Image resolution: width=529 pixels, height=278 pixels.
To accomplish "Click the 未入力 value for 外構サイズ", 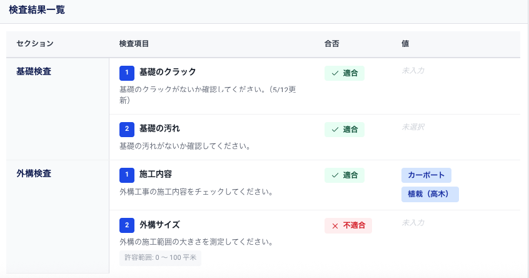I will click(x=413, y=223).
